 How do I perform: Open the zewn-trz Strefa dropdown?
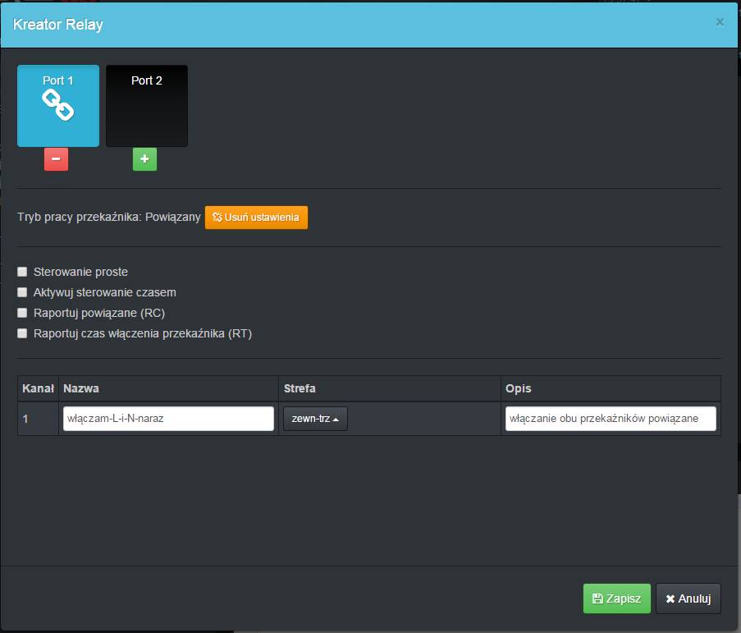pyautogui.click(x=315, y=419)
